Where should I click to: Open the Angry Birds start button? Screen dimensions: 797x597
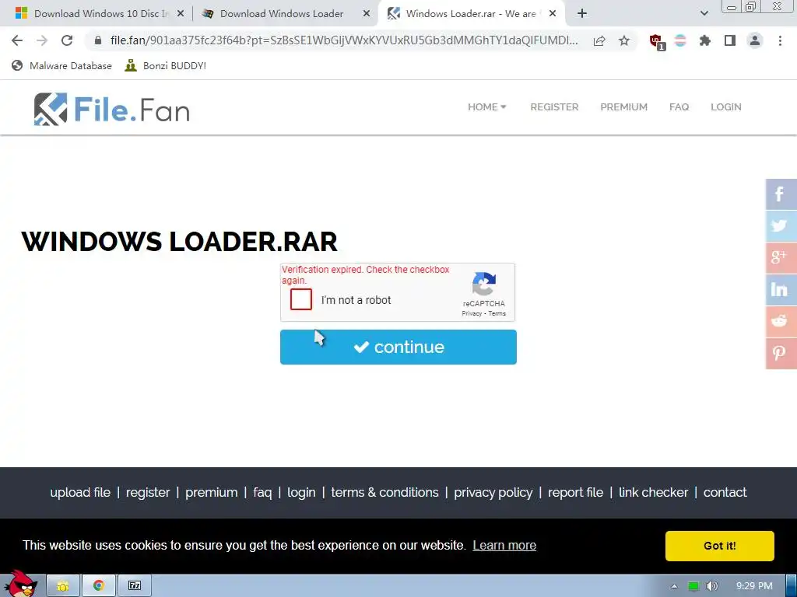[x=21, y=584]
